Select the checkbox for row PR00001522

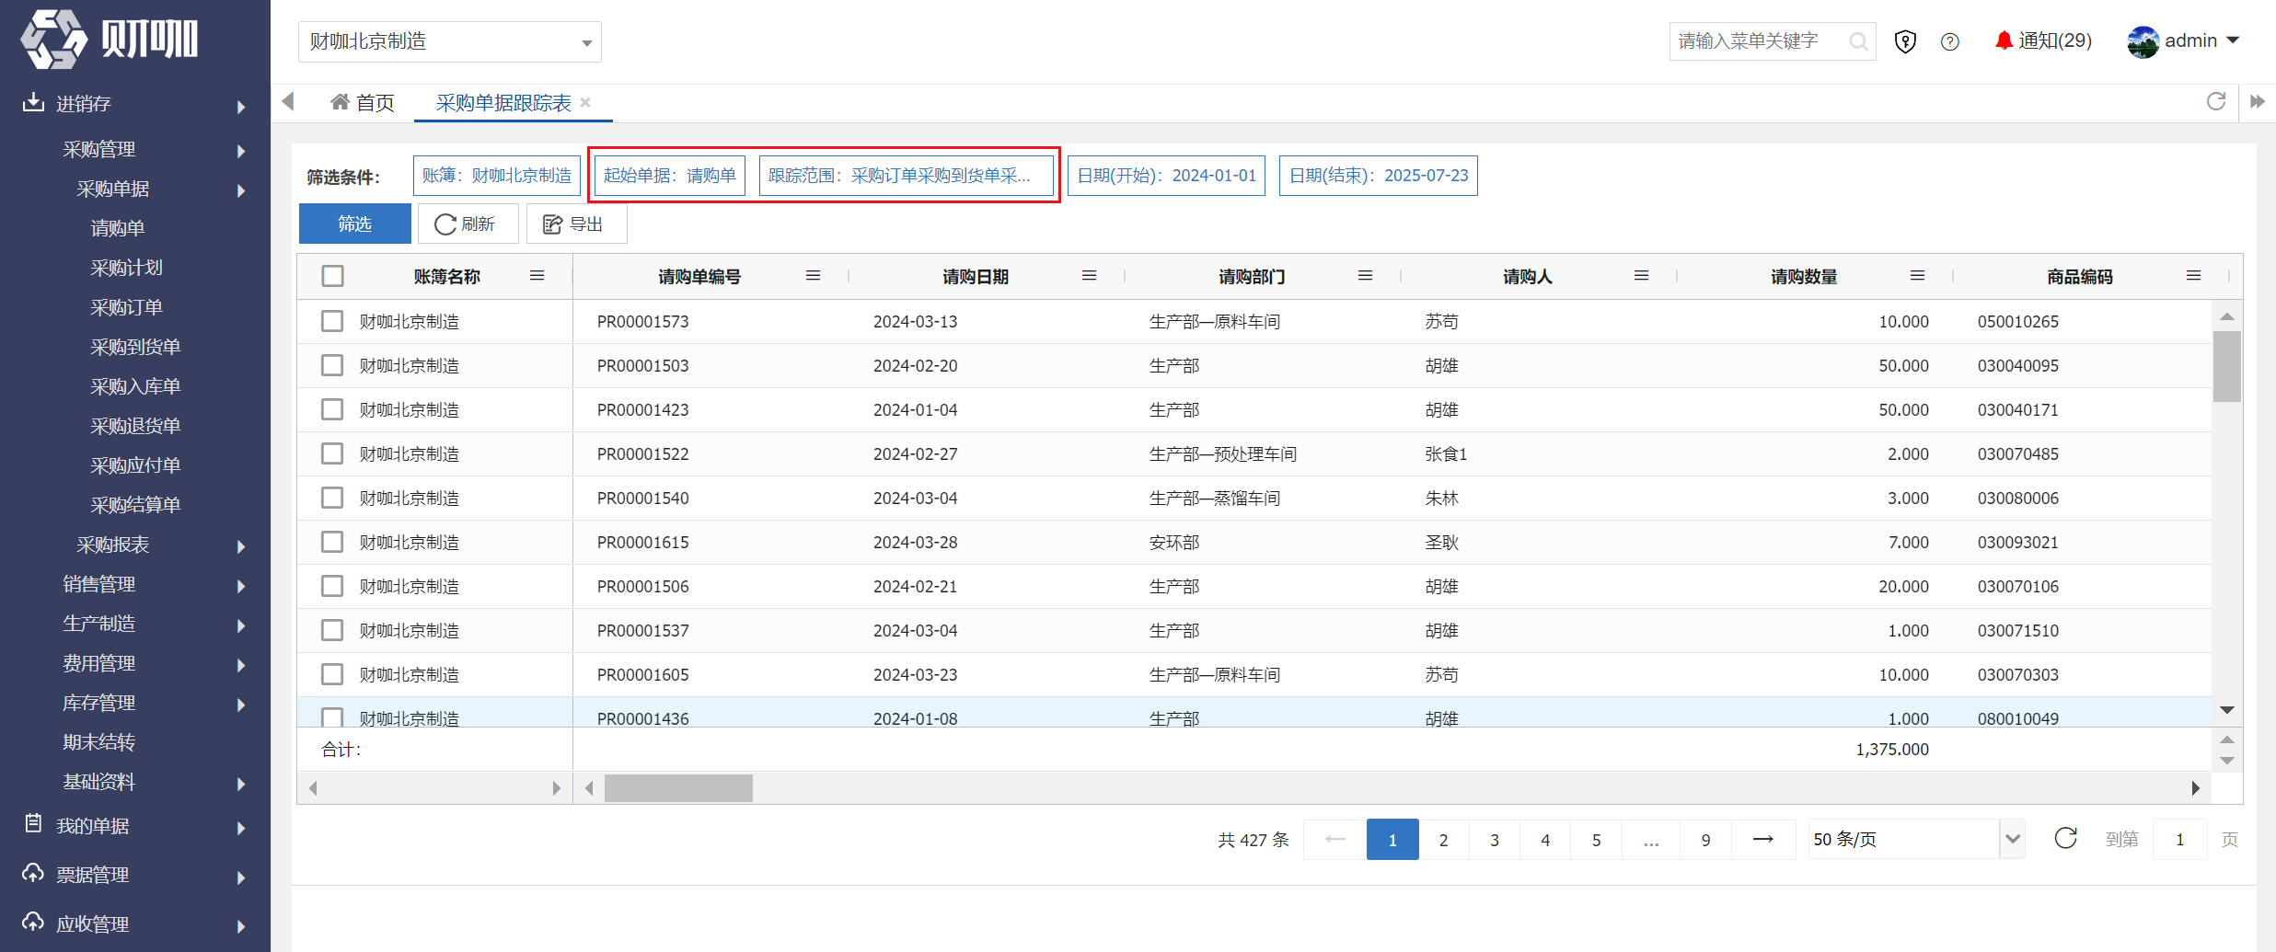tap(332, 453)
